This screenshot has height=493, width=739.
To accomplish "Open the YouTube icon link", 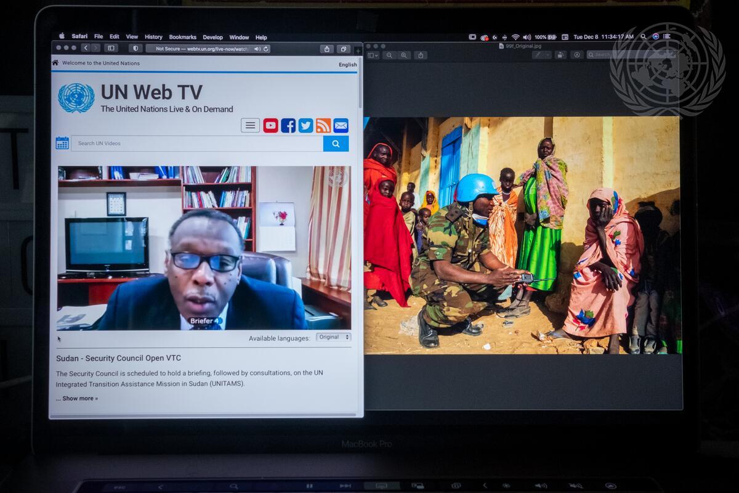I will 270,126.
